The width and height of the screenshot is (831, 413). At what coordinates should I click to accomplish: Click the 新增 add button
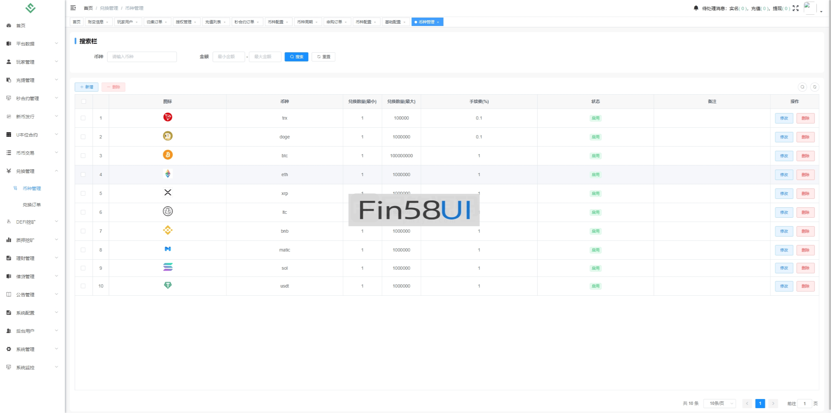click(86, 87)
